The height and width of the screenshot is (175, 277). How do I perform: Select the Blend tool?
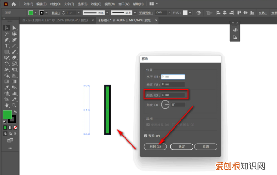click(x=14, y=87)
